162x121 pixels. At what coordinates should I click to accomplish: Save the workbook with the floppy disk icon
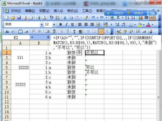(19, 17)
